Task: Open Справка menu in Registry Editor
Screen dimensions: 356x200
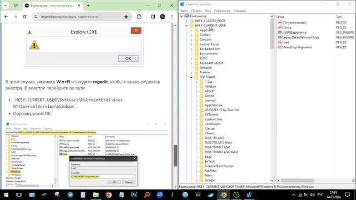Action: 240,11
